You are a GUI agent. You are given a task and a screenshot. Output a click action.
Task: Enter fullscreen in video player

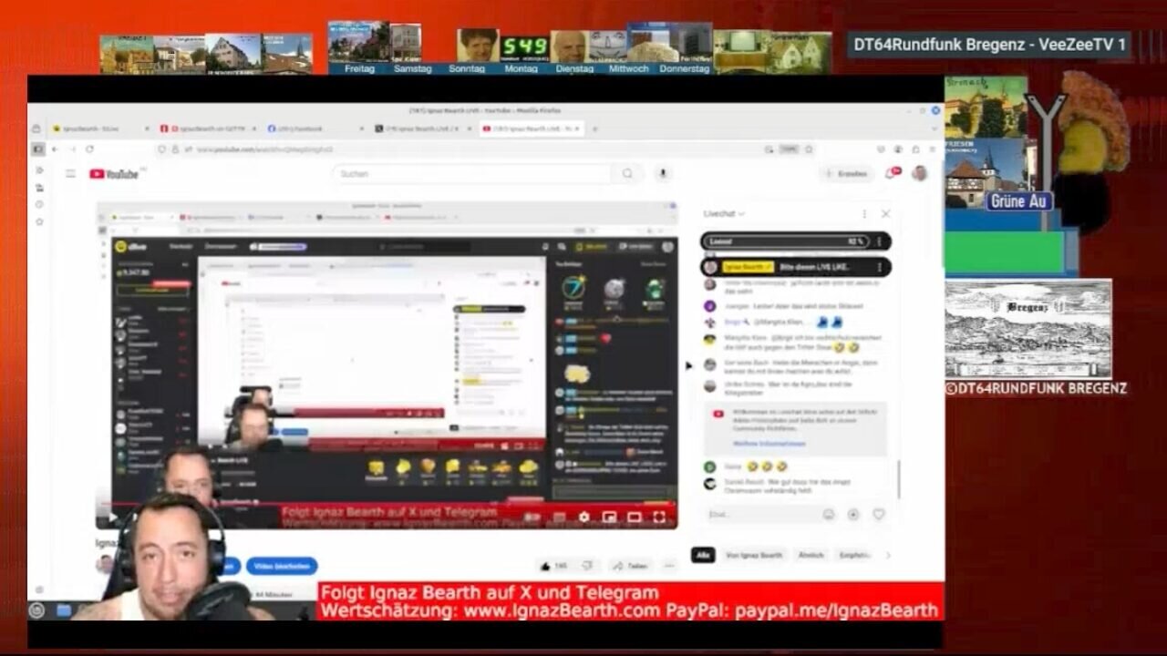(659, 518)
